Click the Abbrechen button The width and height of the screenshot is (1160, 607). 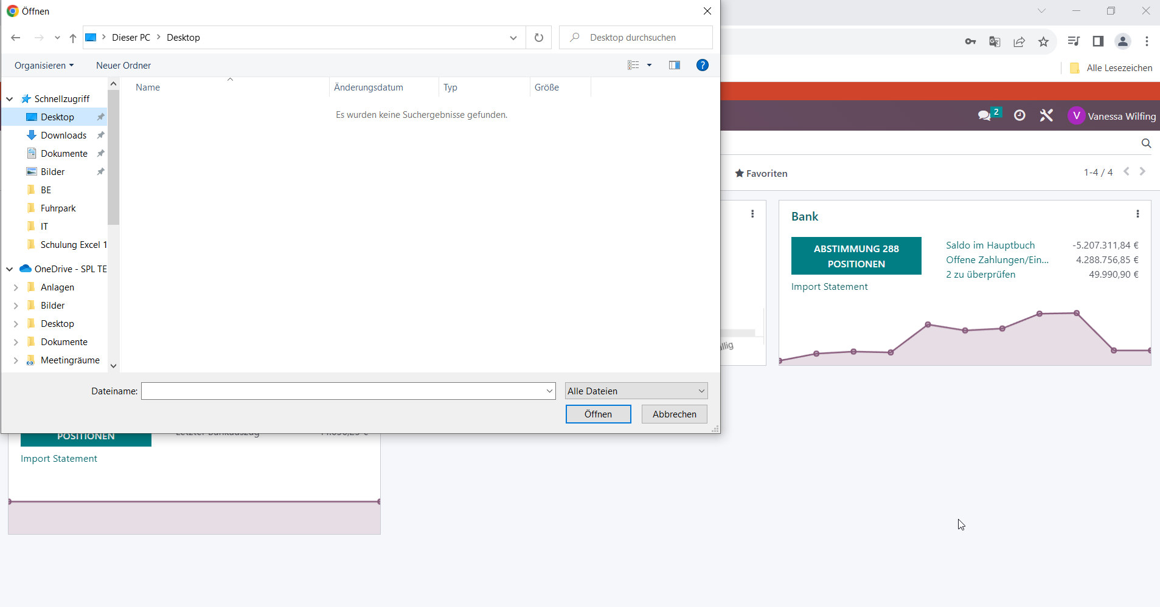click(675, 414)
